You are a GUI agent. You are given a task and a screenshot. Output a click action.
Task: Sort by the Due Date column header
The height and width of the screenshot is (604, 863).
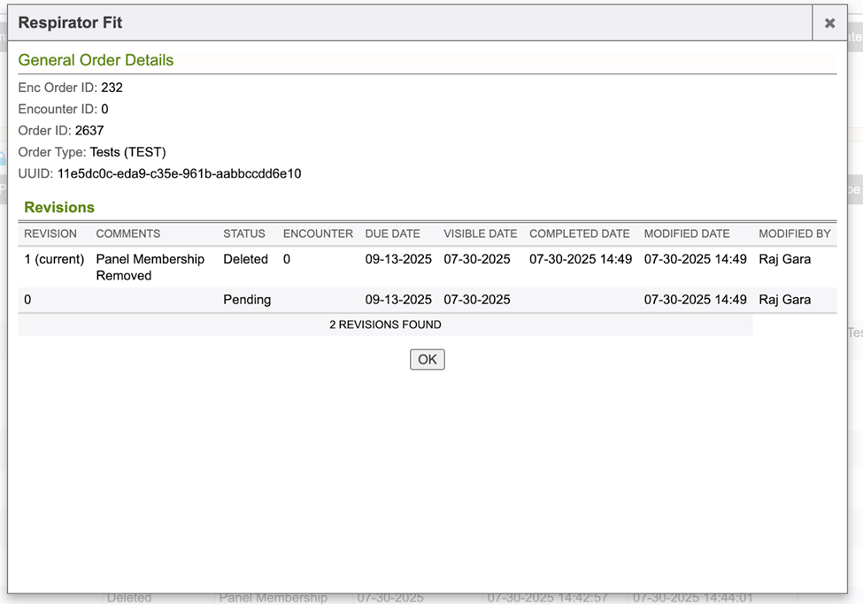(x=392, y=233)
